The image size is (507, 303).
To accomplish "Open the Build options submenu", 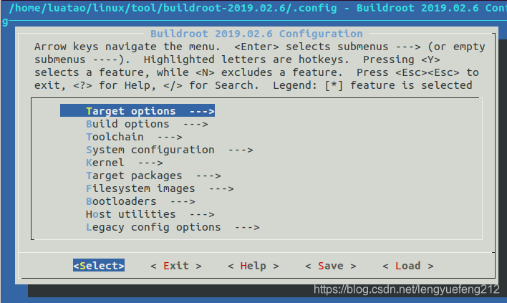I will [x=147, y=124].
